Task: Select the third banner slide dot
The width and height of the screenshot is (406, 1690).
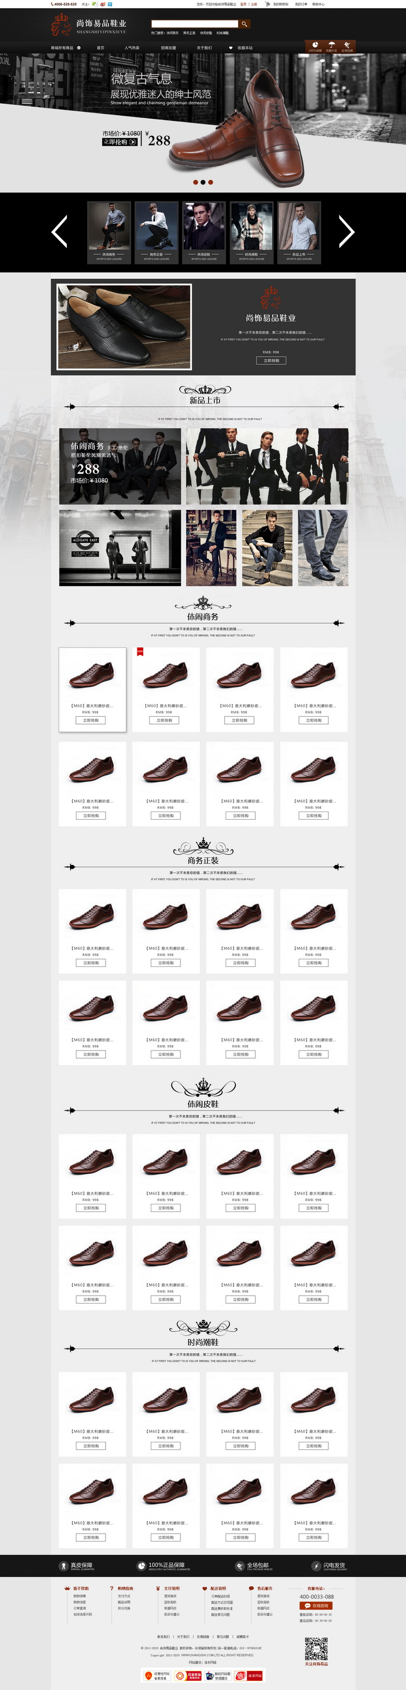Action: [210, 182]
